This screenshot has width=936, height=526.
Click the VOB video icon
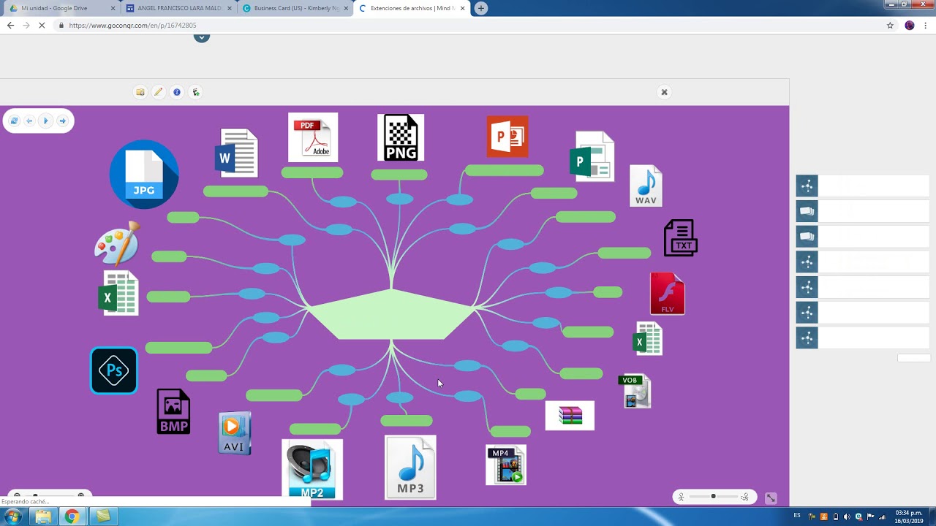[635, 392]
